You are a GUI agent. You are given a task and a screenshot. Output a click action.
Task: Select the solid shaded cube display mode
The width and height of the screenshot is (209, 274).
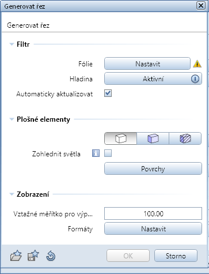pos(153,138)
